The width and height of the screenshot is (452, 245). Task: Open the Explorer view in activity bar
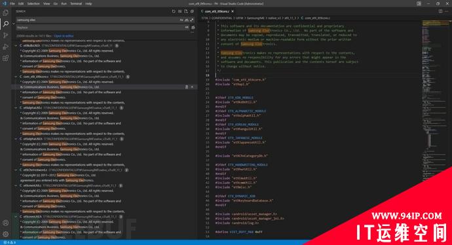pos(5,12)
